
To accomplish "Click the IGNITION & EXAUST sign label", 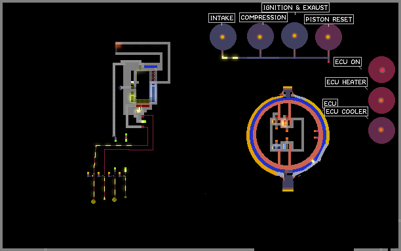I will 296,8.
